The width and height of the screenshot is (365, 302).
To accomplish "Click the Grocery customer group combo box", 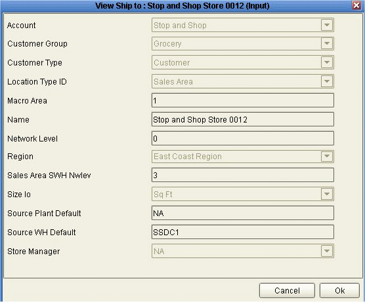I will [242, 43].
